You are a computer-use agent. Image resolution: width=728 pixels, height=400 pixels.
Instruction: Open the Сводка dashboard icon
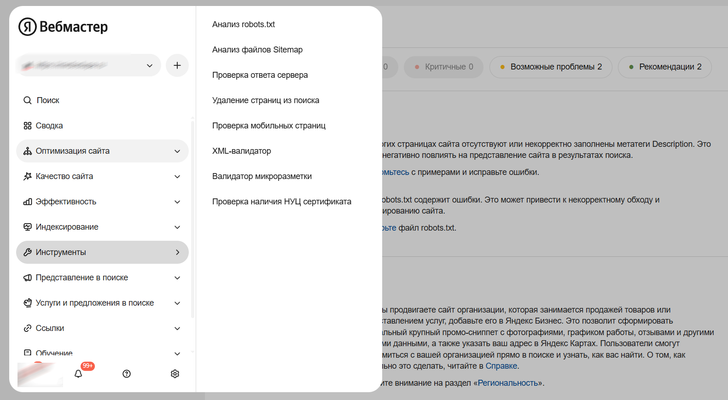tap(28, 126)
